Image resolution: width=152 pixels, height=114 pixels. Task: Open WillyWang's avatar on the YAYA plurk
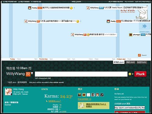coord(72,35)
